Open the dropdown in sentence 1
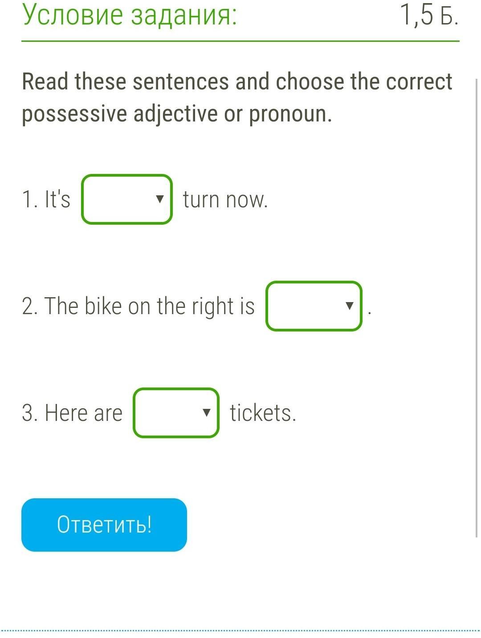Screen dimensions: 481x638 click(127, 199)
